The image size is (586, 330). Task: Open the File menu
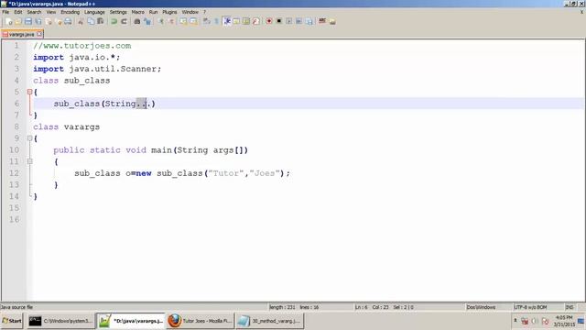(5, 12)
